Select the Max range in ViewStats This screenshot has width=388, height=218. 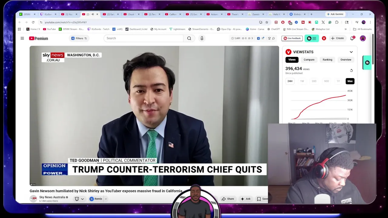pyautogui.click(x=350, y=81)
